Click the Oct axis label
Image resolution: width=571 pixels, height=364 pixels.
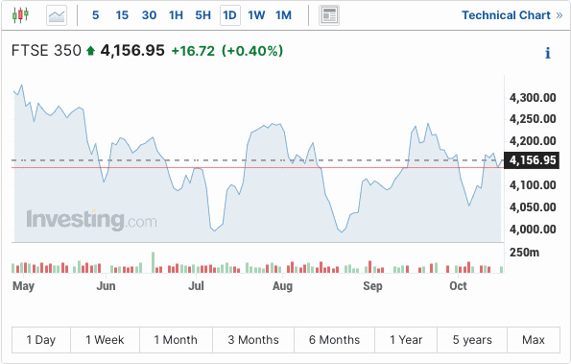[x=458, y=286]
